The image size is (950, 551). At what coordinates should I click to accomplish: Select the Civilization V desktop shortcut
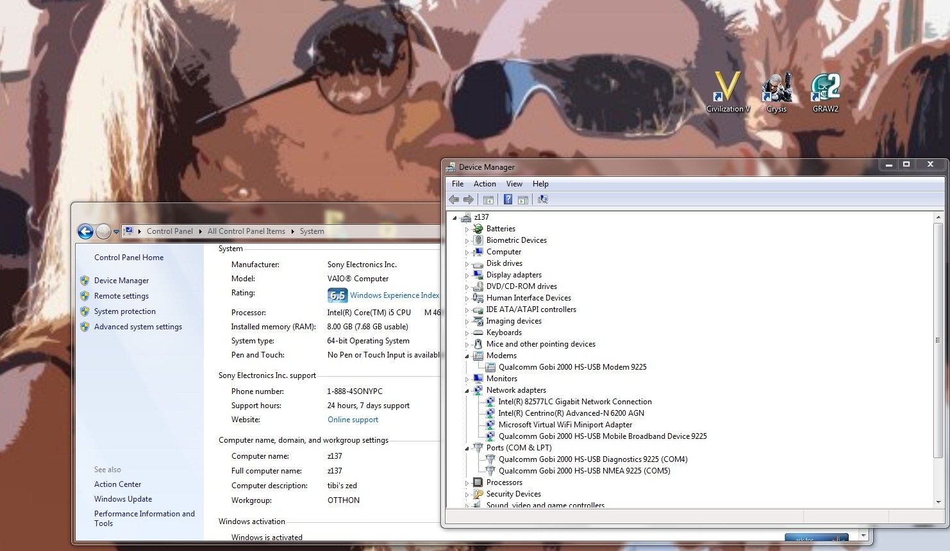(x=728, y=92)
